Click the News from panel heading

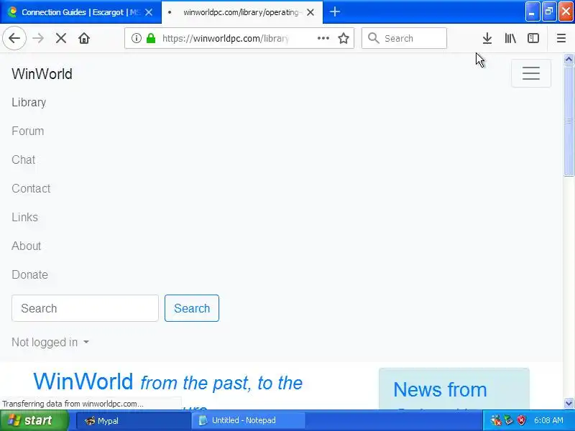(440, 389)
